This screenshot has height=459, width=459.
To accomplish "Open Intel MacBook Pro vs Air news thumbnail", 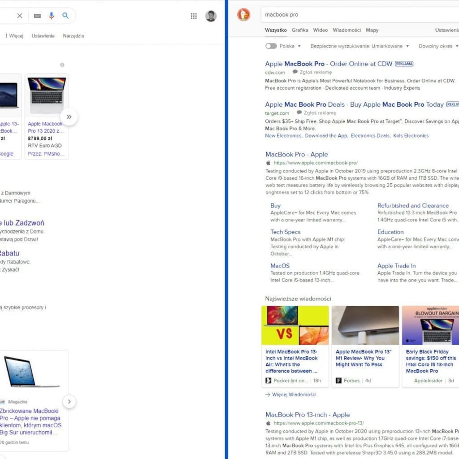I will [295, 325].
